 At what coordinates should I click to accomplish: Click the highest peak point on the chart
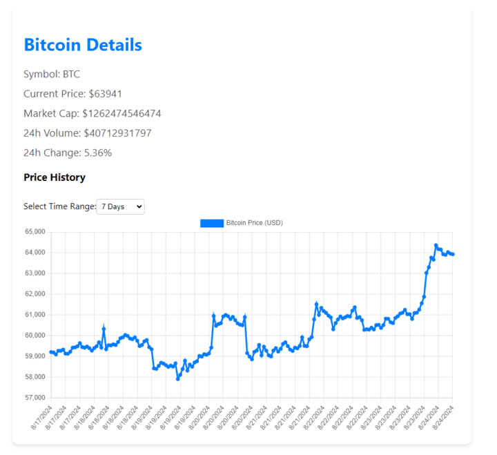coord(436,245)
